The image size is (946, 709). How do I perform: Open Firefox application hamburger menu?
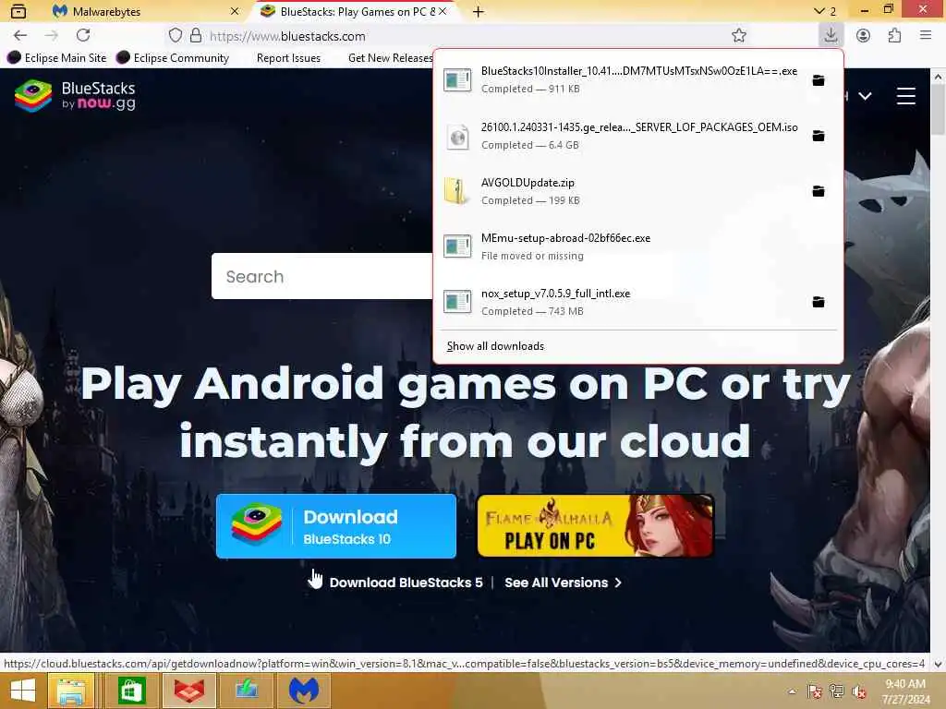926,36
